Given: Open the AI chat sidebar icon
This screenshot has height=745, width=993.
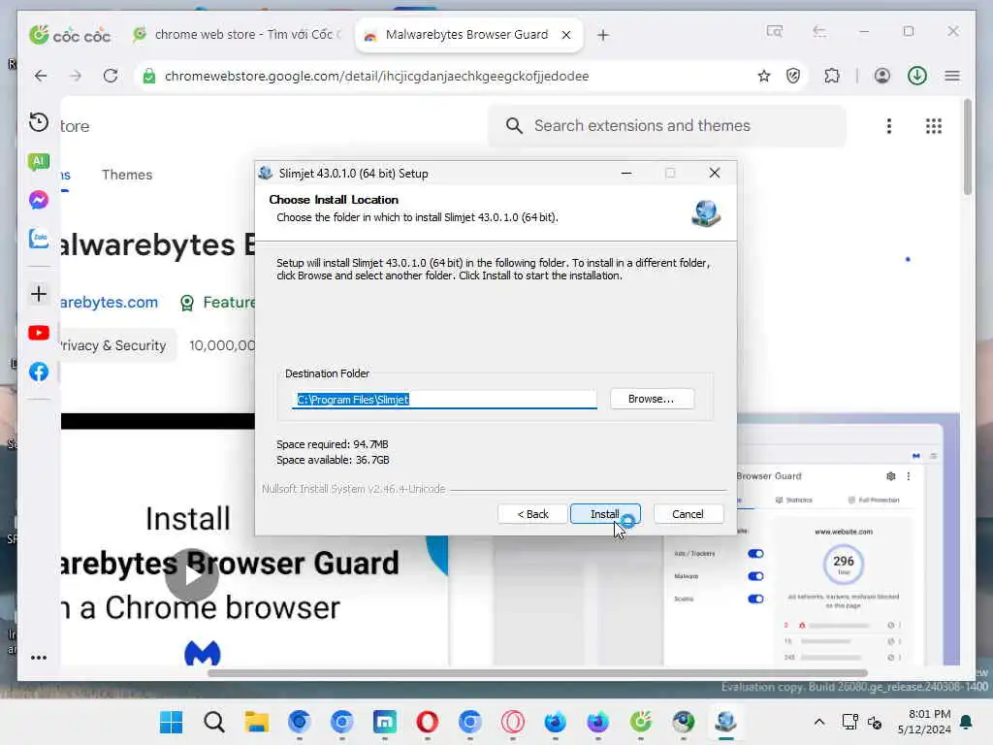Looking at the screenshot, I should pos(39,162).
